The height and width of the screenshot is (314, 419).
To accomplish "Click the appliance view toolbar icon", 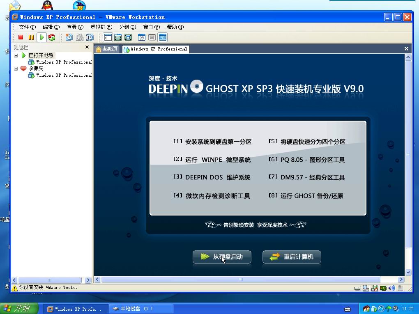I will [152, 37].
